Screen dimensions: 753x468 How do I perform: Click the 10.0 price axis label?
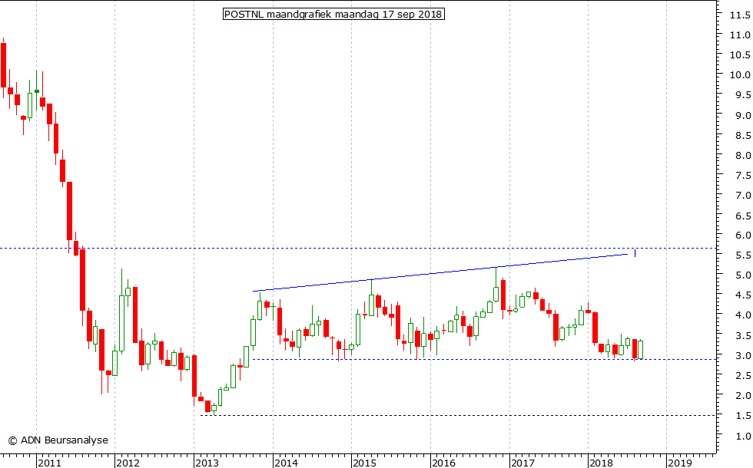740,75
